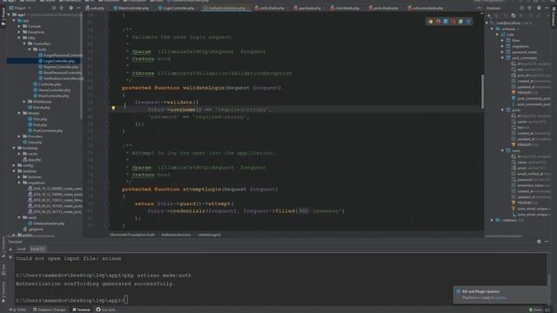Open DatabaseSeeder.php in project tree
Image resolution: width=557 pixels, height=313 pixels.
[49, 223]
